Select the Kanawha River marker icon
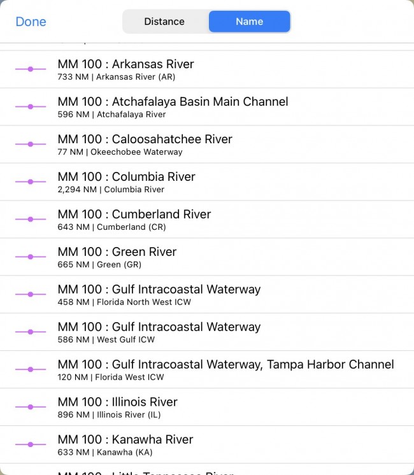Screen dimensions: 414x475 point(31,444)
